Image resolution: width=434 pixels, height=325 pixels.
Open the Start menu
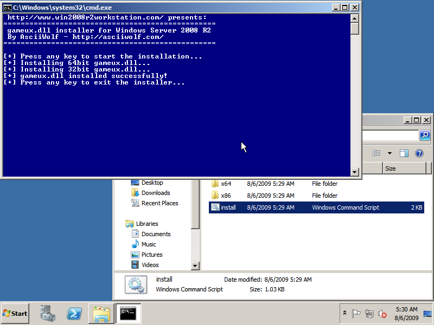pyautogui.click(x=15, y=314)
